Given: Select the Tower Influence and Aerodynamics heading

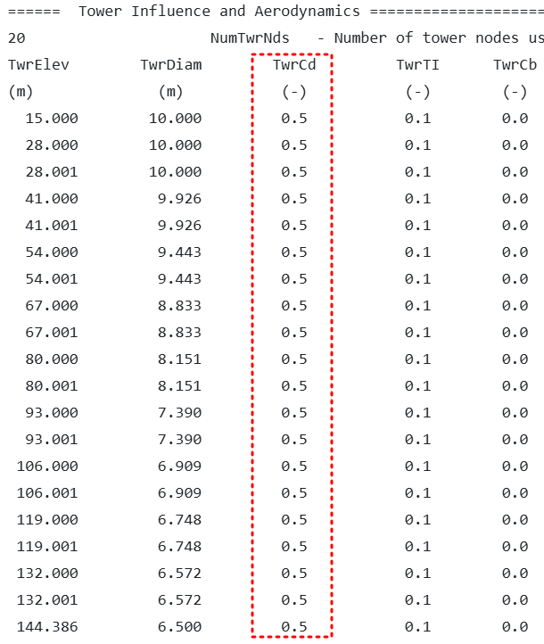Looking at the screenshot, I should click(x=219, y=12).
